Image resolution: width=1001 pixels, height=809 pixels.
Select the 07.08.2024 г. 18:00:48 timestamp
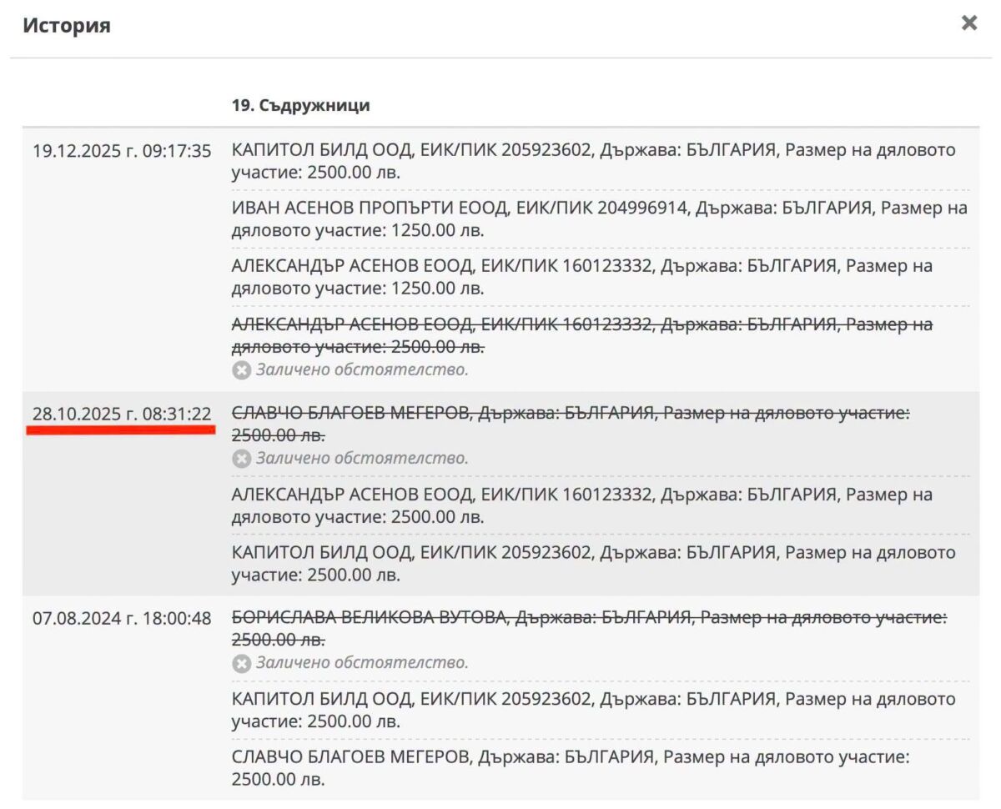(122, 618)
